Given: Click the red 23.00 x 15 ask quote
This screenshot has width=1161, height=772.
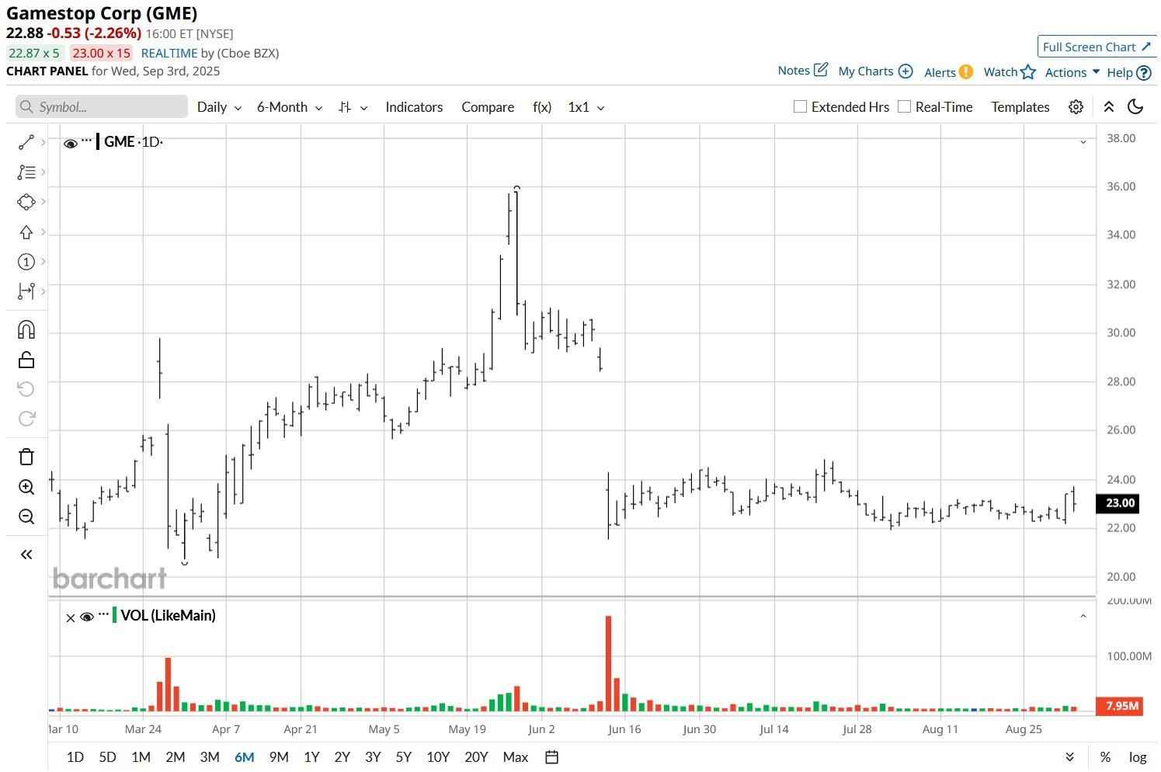Looking at the screenshot, I should pyautogui.click(x=101, y=53).
